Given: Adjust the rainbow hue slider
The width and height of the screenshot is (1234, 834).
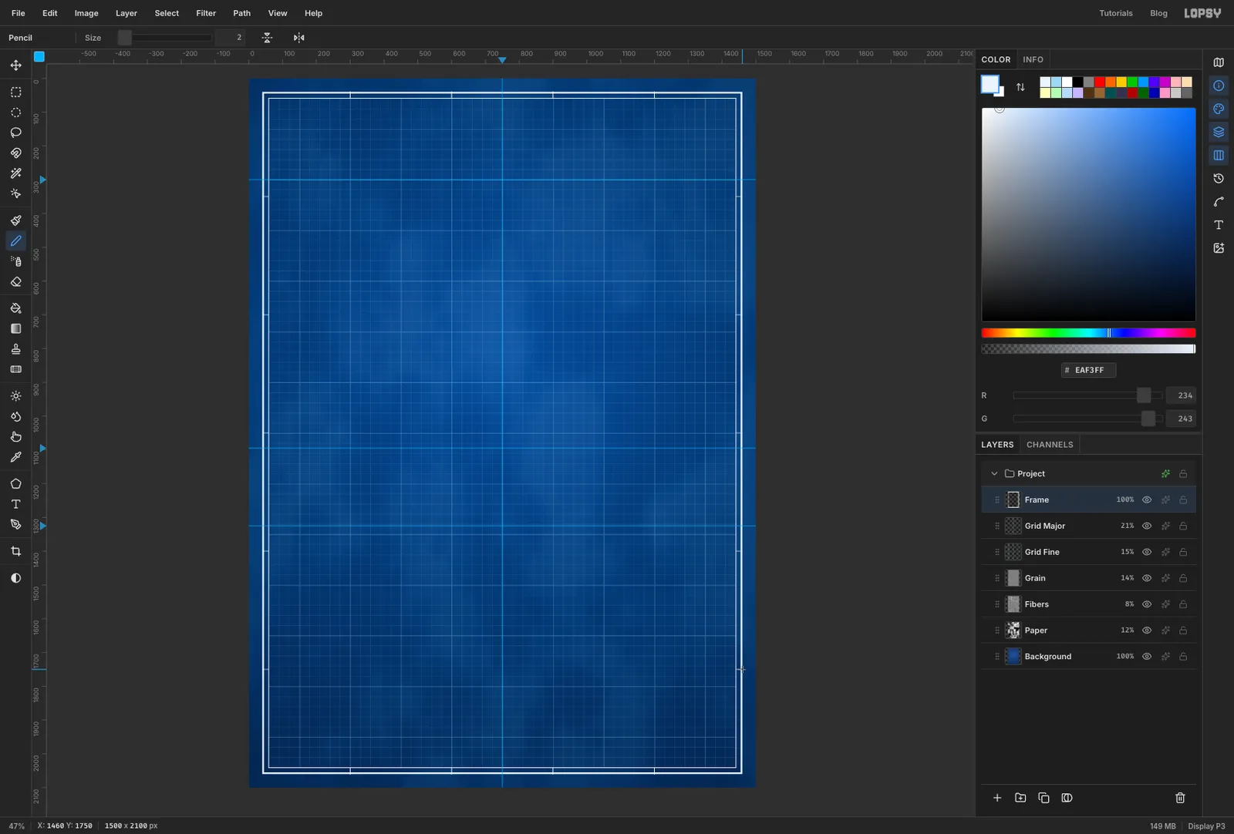Looking at the screenshot, I should (1088, 333).
